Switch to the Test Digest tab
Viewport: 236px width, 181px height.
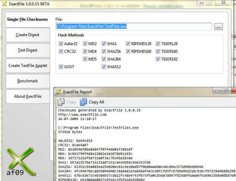coord(28,50)
